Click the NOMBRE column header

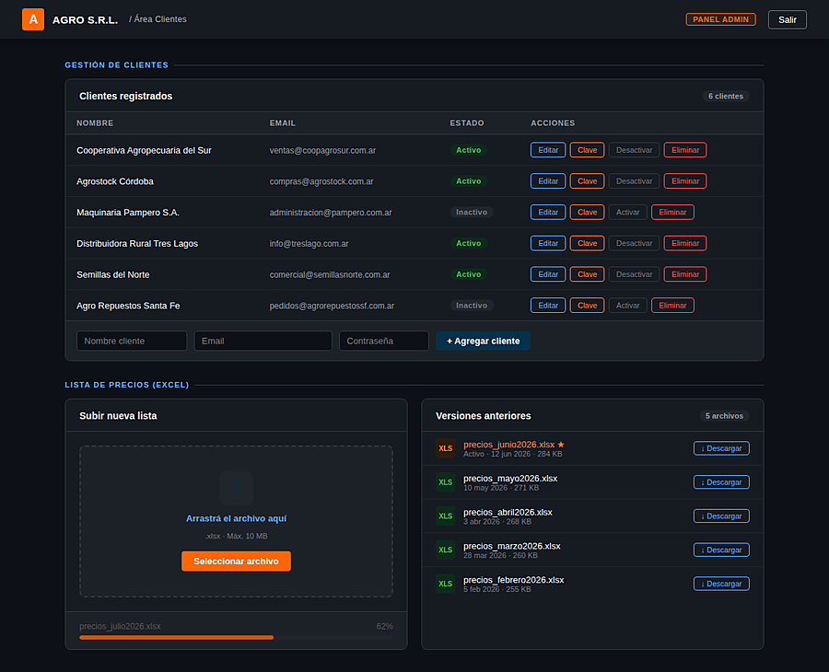click(x=95, y=123)
